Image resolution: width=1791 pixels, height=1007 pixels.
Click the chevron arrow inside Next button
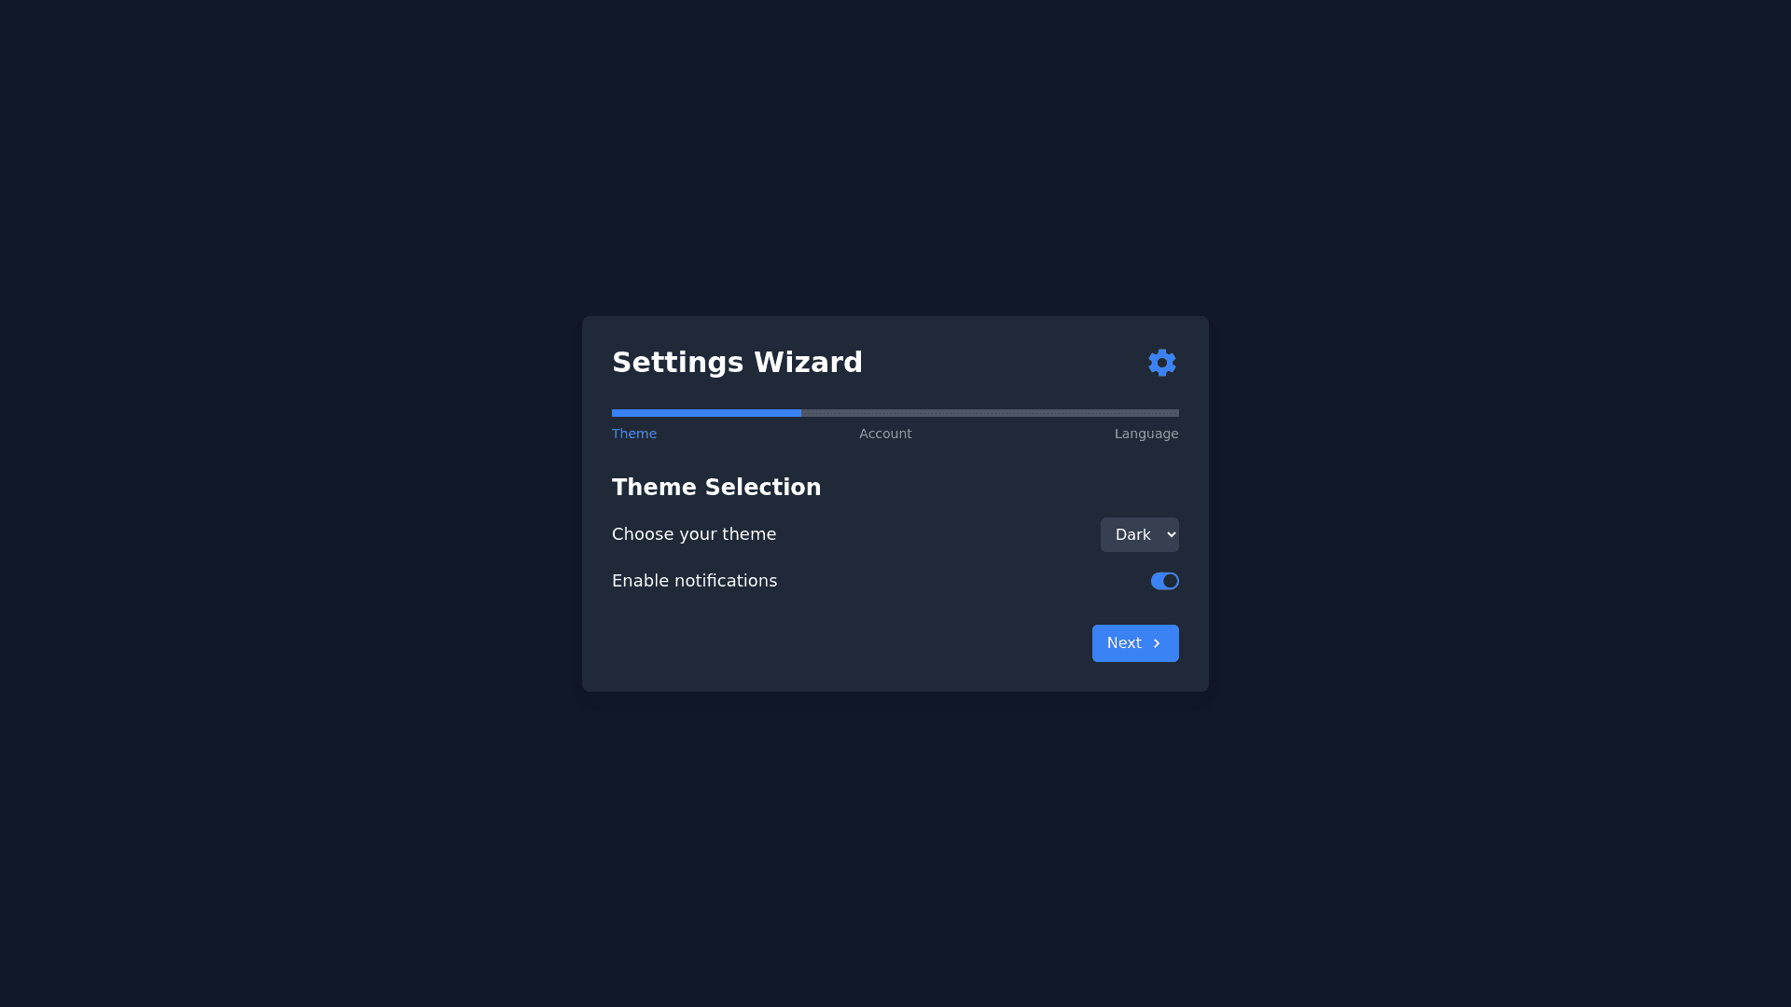[x=1156, y=643]
